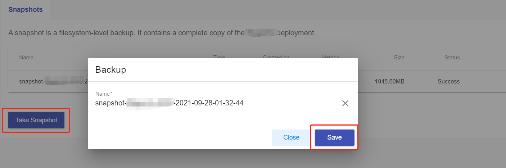Clear the snapshot name with the X icon
Image resolution: width=506 pixels, height=168 pixels.
345,103
